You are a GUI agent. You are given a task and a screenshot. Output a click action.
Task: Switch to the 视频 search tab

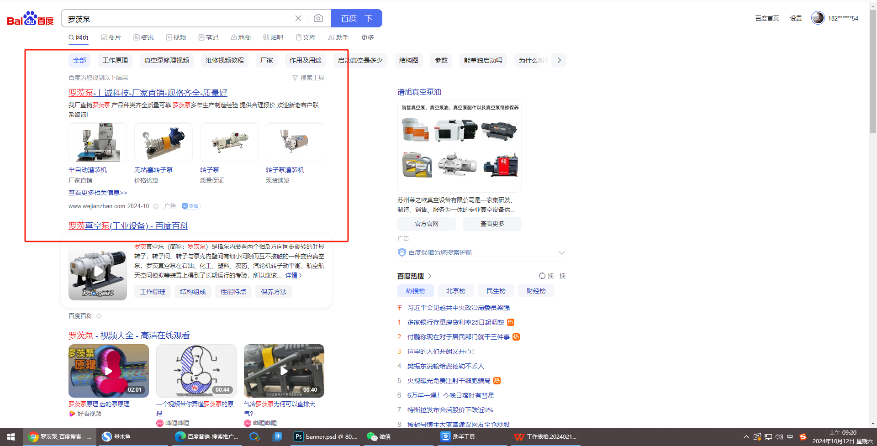(x=176, y=37)
